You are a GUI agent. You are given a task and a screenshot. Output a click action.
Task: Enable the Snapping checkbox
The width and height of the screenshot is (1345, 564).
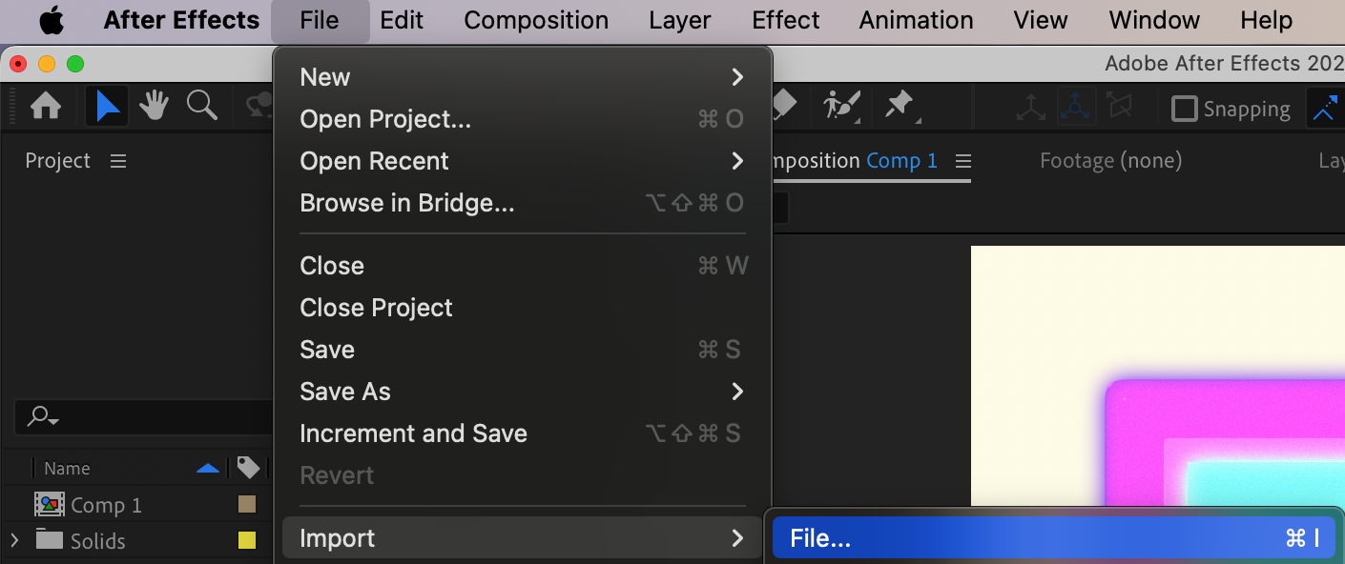[1184, 109]
